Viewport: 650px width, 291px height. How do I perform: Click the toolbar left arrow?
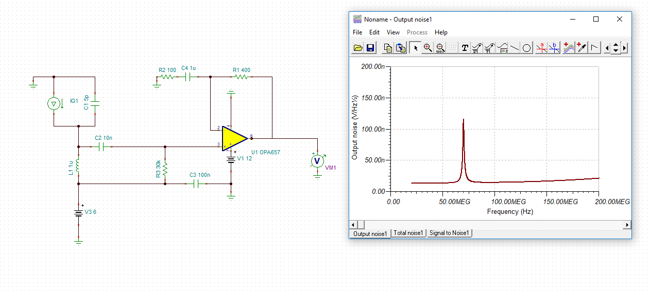[607, 48]
